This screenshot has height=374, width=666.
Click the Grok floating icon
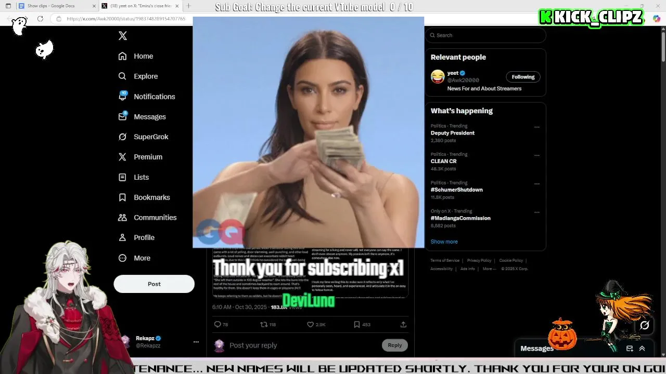tap(645, 325)
